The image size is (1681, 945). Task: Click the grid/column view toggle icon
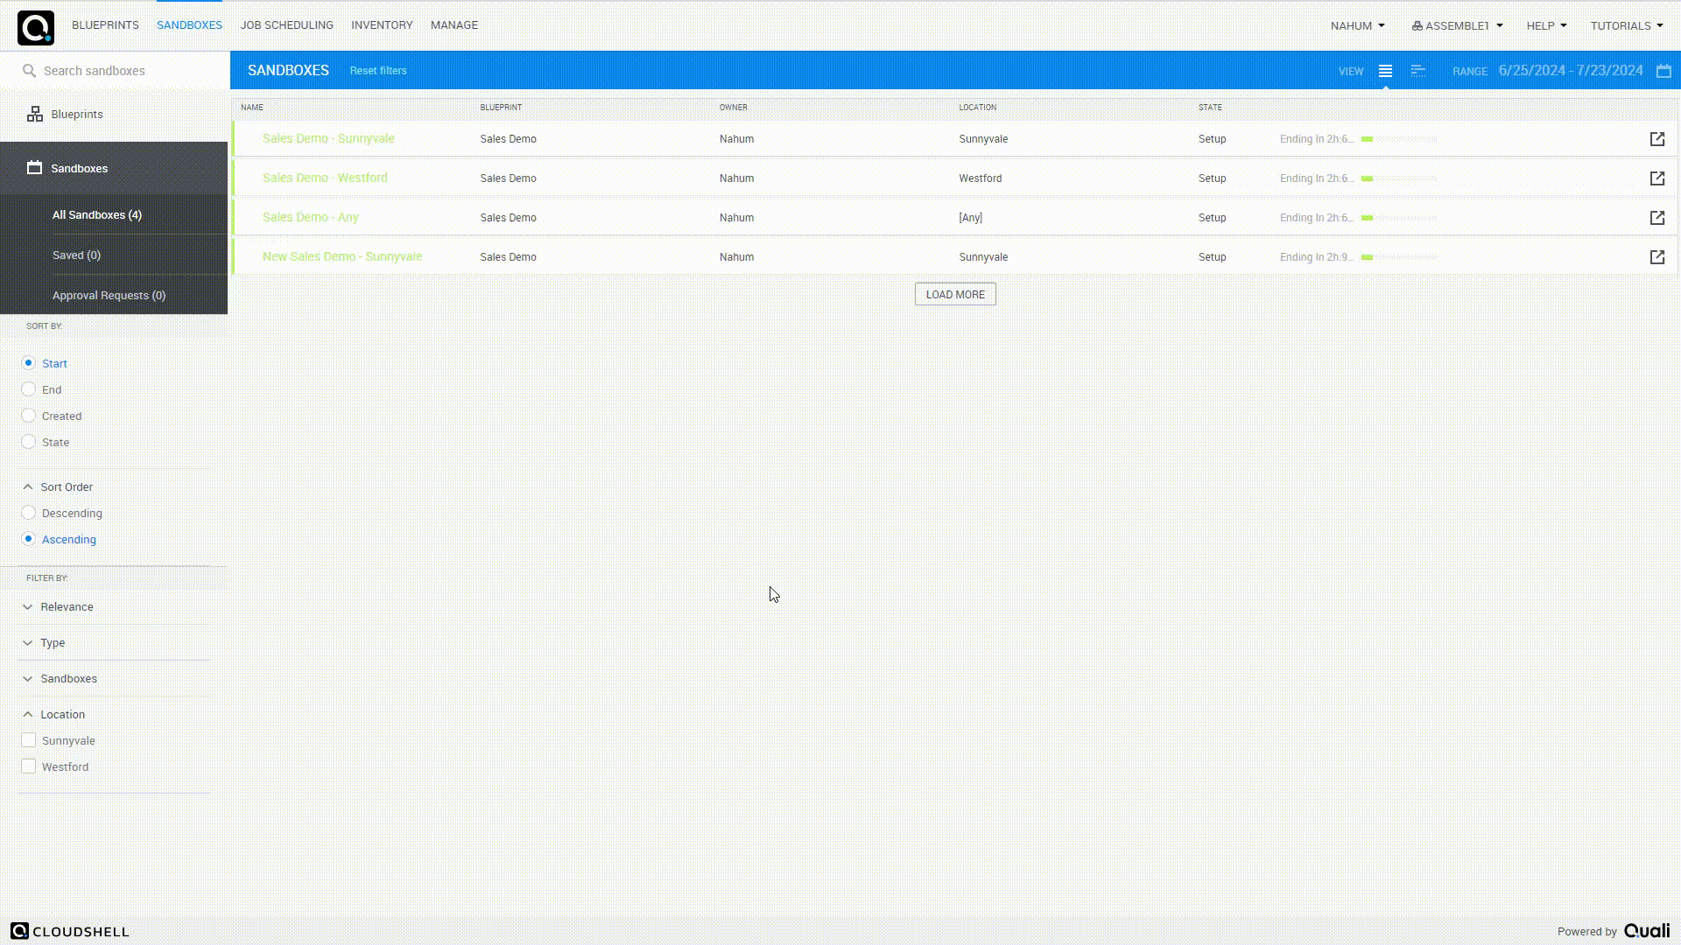(1417, 70)
